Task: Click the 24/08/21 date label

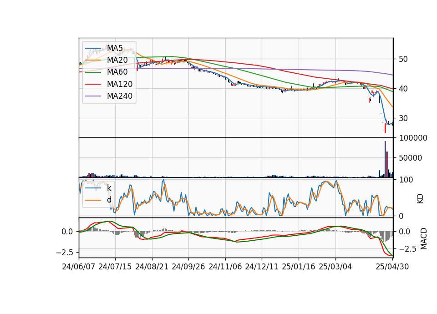Action: click(x=152, y=267)
